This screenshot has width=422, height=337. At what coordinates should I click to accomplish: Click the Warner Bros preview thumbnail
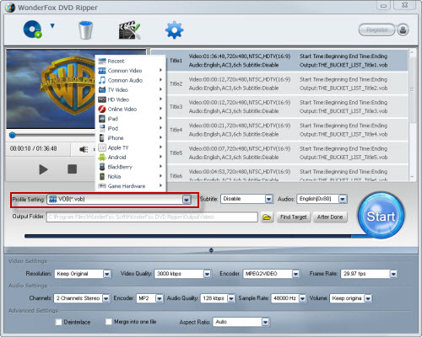[51, 89]
